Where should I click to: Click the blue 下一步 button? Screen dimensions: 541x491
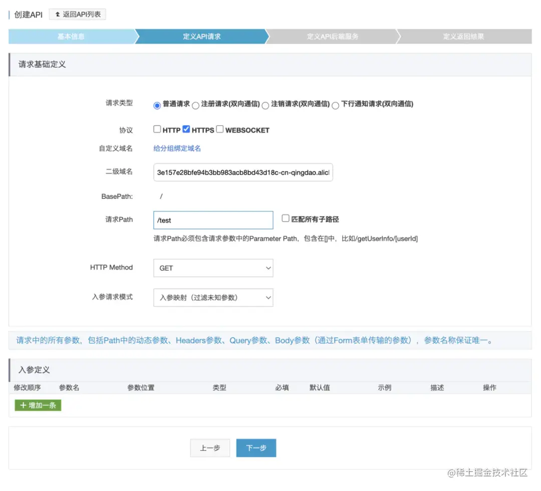tap(256, 448)
